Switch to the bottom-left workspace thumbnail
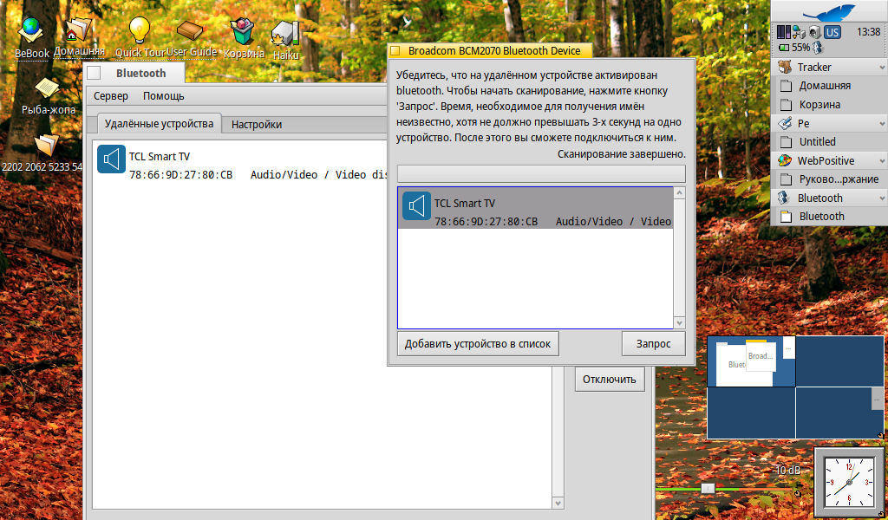Image resolution: width=888 pixels, height=520 pixels. click(751, 413)
